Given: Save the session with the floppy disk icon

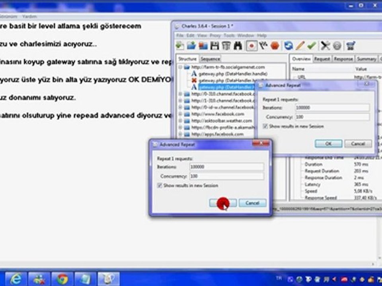Looking at the screenshot, I should (214, 45).
